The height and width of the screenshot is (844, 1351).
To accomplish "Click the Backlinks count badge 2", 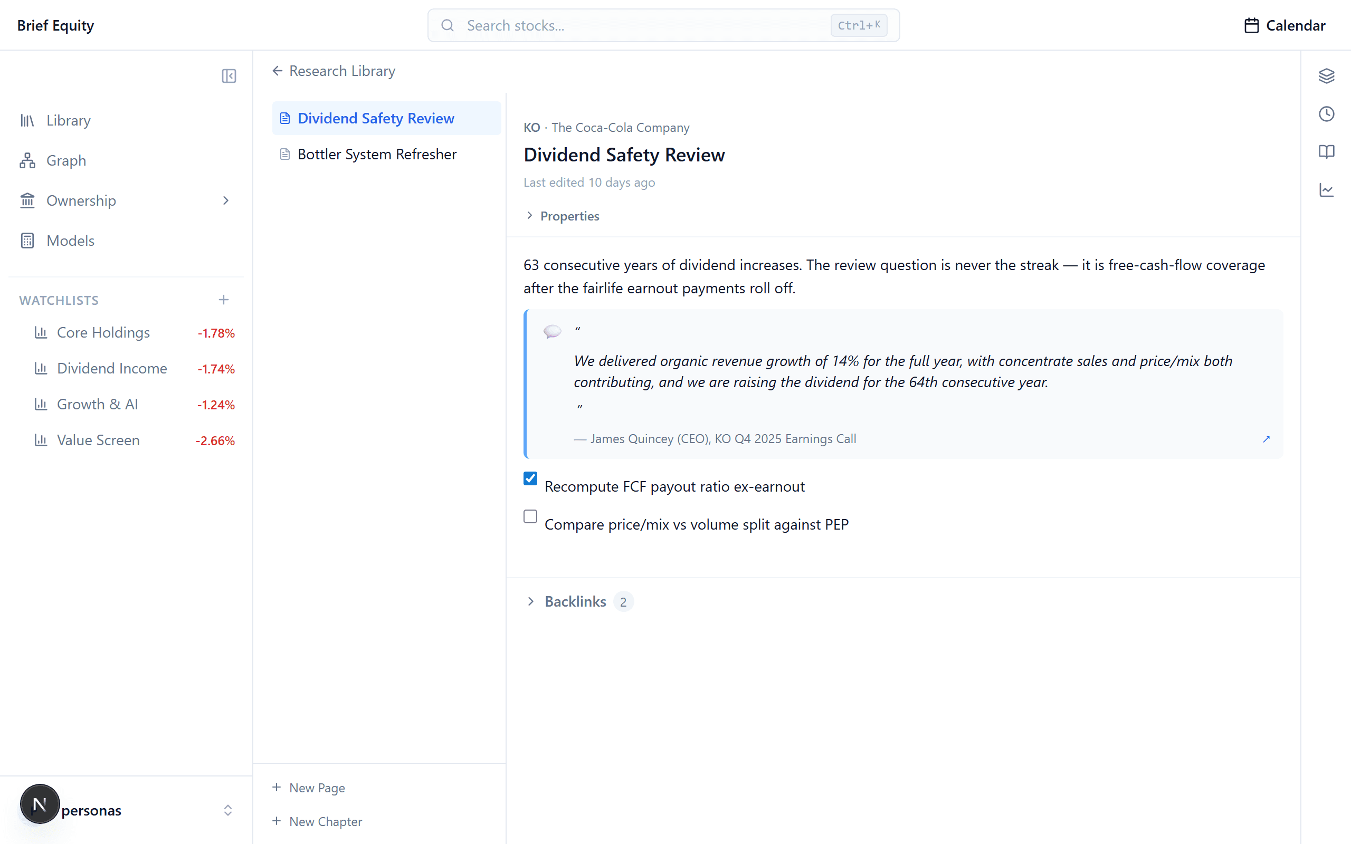I will click(x=623, y=602).
